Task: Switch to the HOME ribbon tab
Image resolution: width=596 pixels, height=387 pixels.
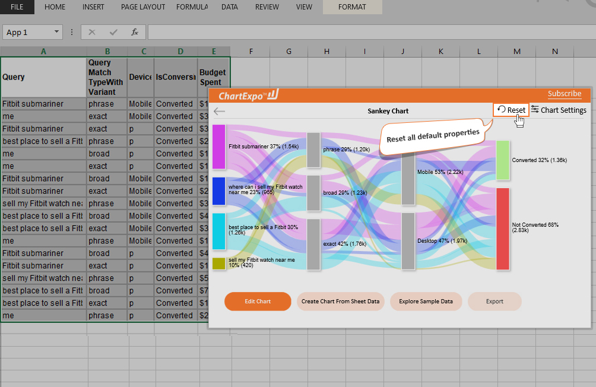Action: 55,7
